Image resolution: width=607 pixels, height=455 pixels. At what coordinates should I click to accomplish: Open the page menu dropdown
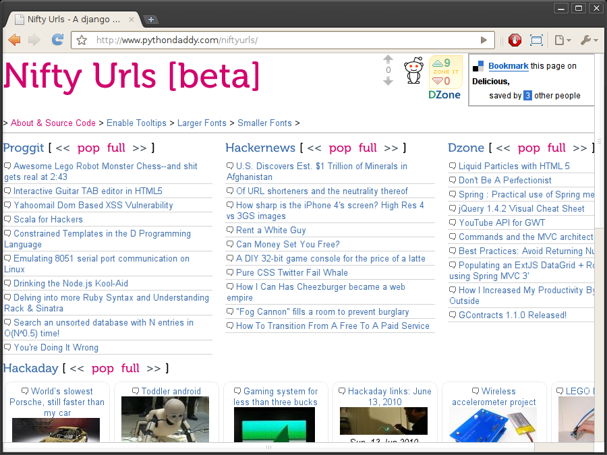562,40
